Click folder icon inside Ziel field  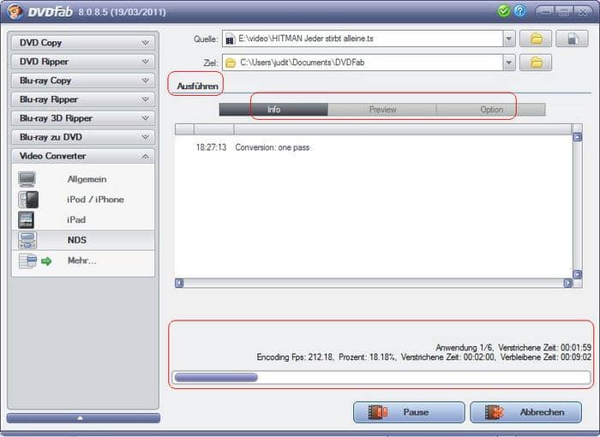point(231,63)
